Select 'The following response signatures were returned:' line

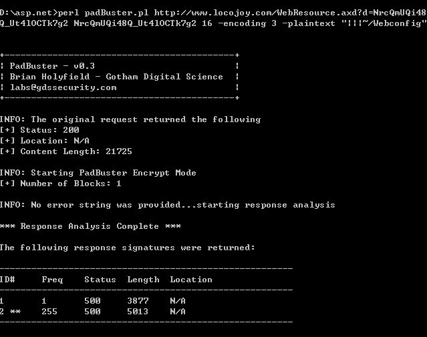tap(128, 248)
